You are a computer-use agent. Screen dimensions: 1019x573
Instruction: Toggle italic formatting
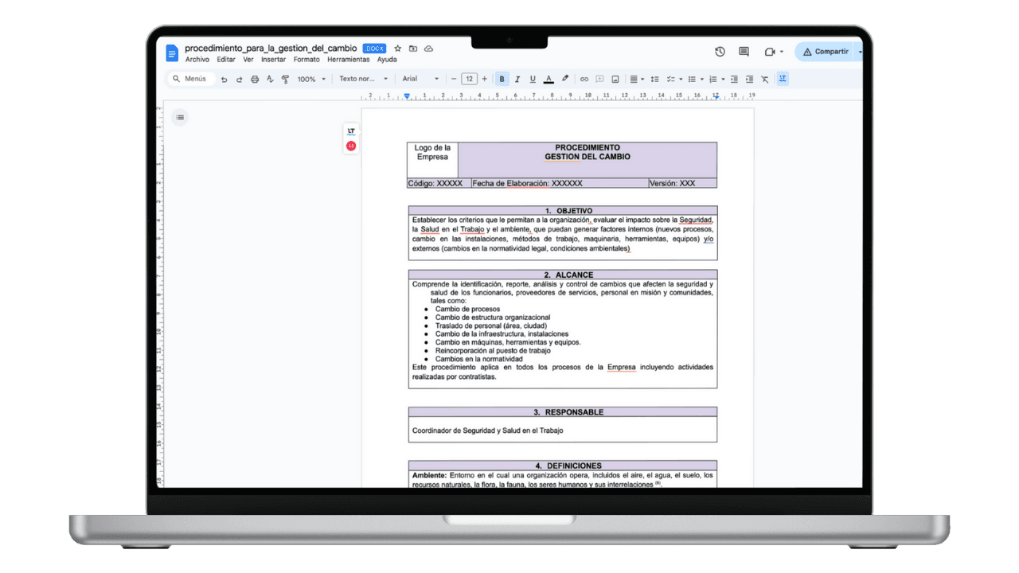pyautogui.click(x=517, y=79)
